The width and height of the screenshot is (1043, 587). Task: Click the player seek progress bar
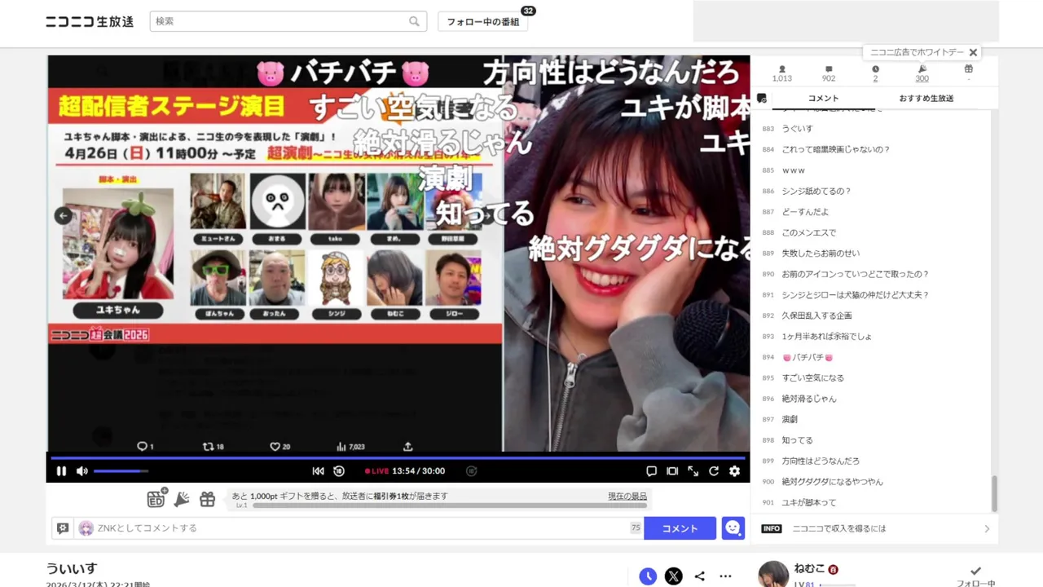[398, 457]
